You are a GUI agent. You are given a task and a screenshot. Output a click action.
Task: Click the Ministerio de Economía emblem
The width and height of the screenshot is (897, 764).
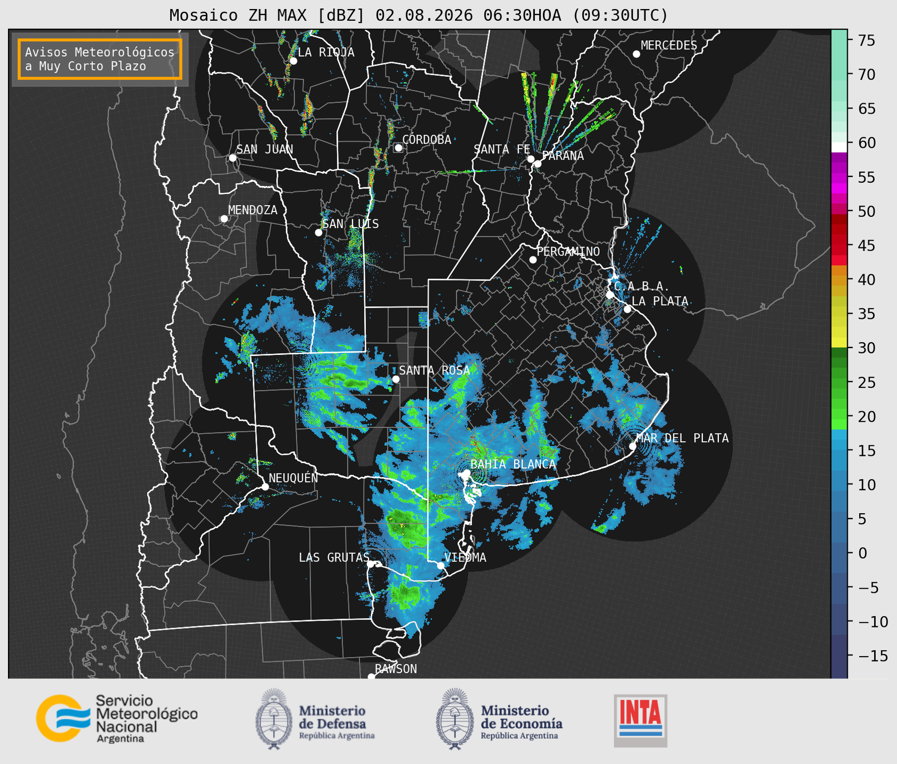tap(455, 719)
